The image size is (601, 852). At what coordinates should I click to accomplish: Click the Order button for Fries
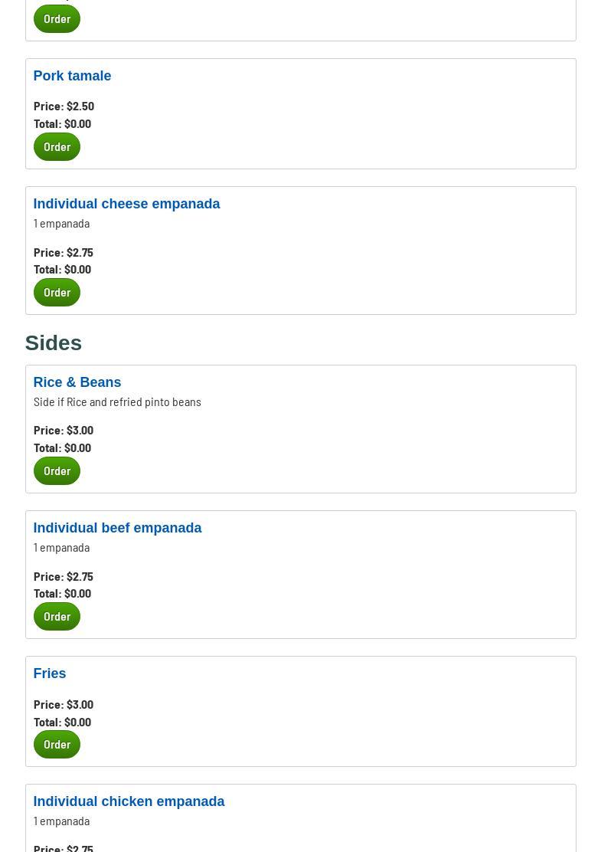[57, 744]
